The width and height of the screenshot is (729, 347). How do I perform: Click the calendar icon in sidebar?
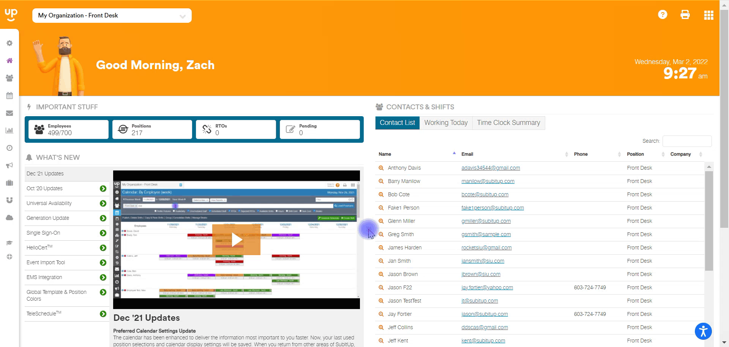tap(9, 96)
